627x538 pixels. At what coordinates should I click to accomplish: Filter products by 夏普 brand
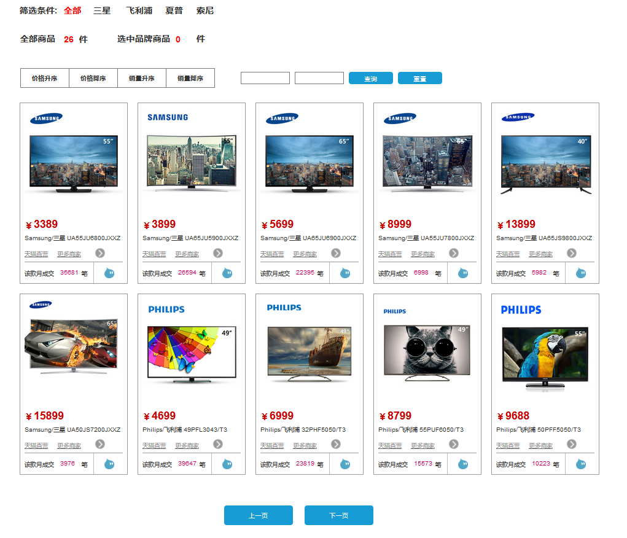coord(174,11)
